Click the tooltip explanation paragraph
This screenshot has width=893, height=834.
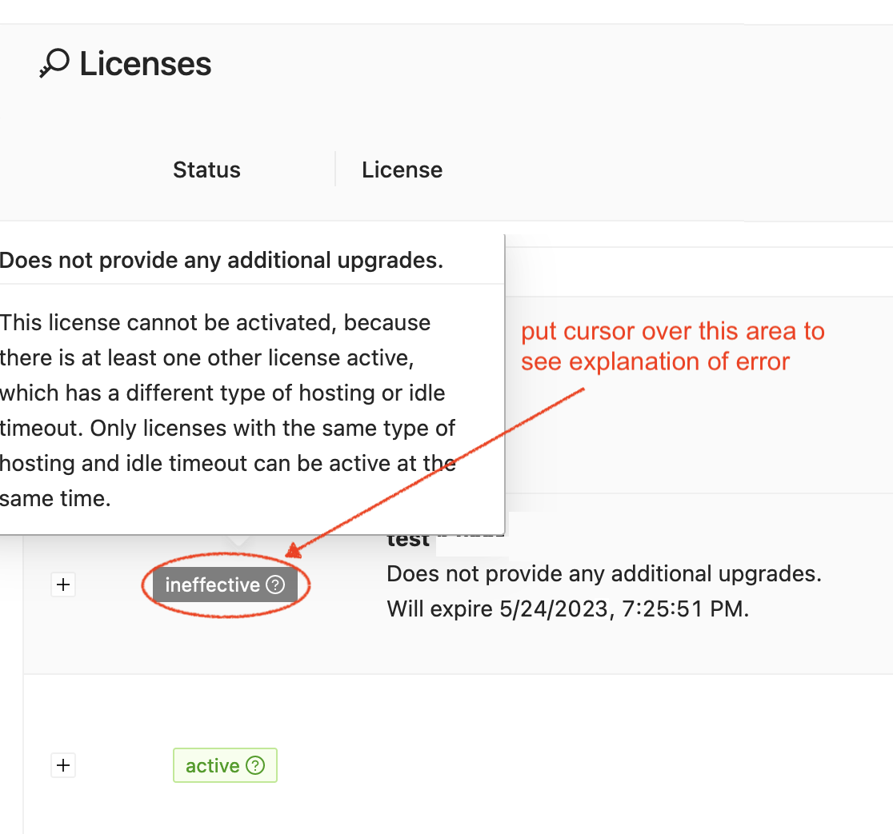(x=228, y=410)
